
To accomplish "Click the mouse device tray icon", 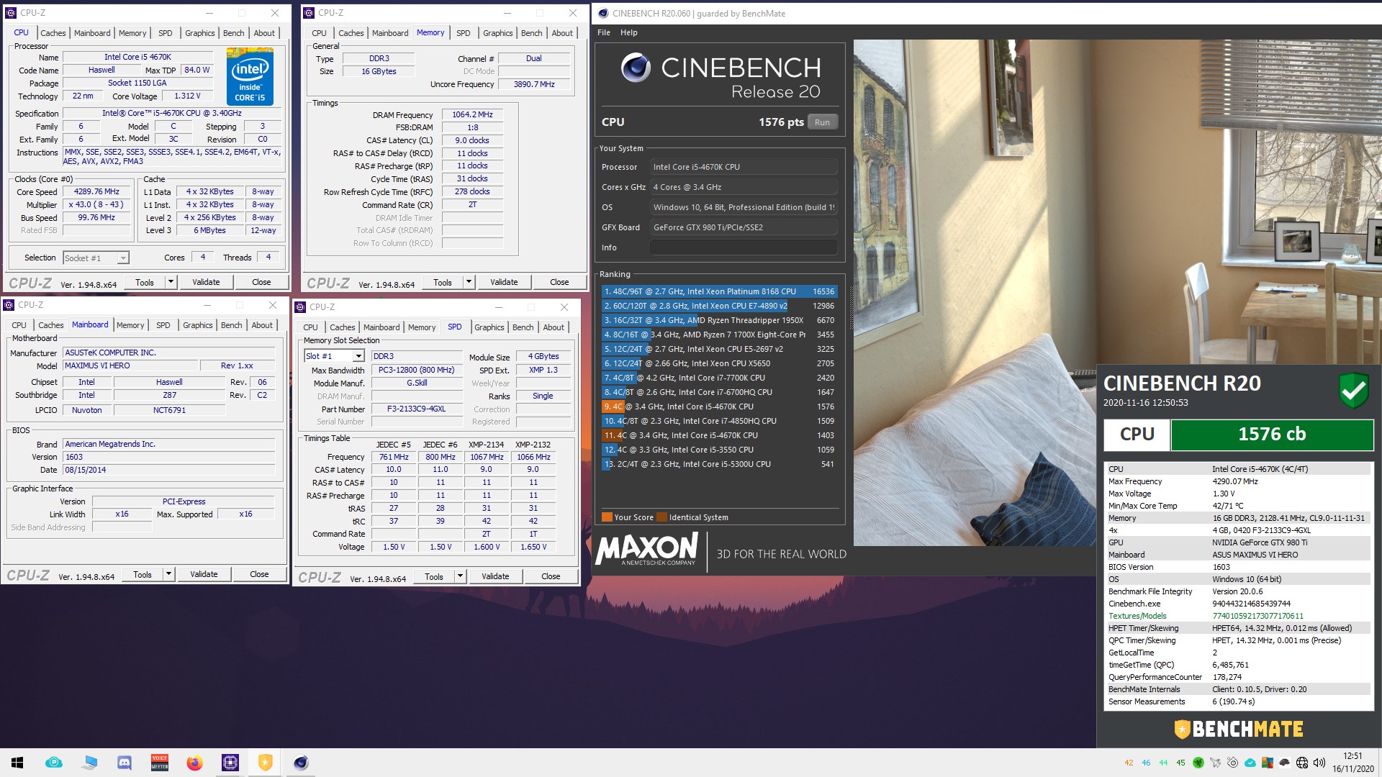I will tap(1285, 763).
